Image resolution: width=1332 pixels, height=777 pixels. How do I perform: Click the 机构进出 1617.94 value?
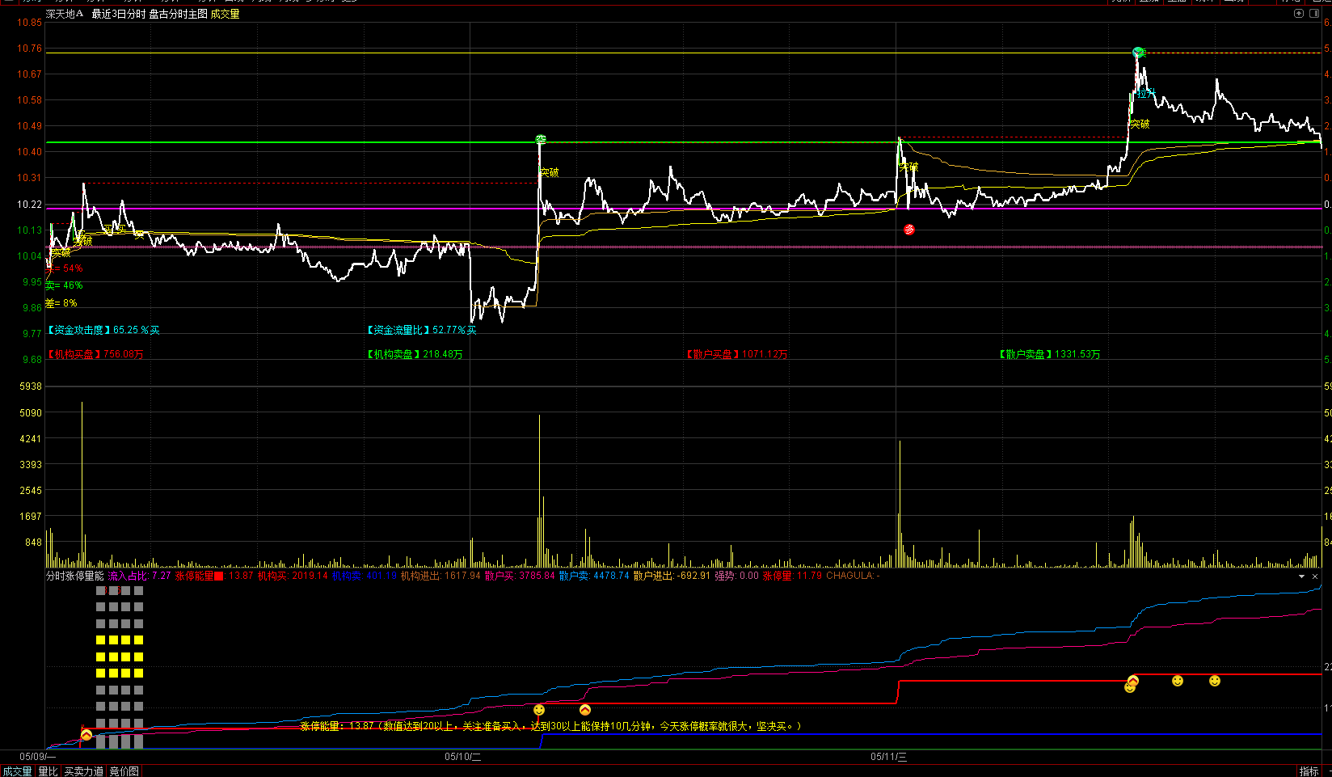click(440, 576)
